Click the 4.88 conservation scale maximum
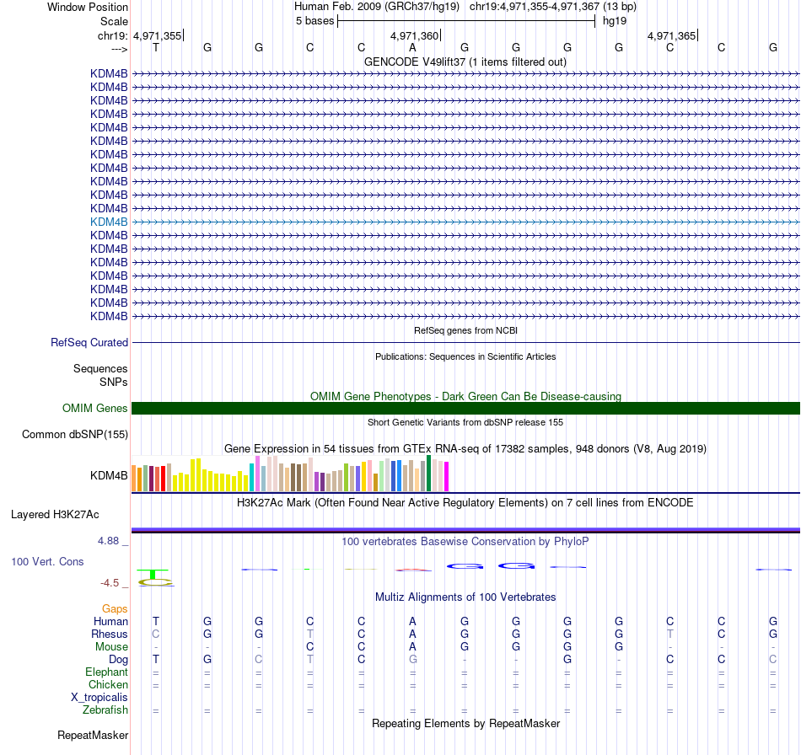The width and height of the screenshot is (801, 755). 108,541
